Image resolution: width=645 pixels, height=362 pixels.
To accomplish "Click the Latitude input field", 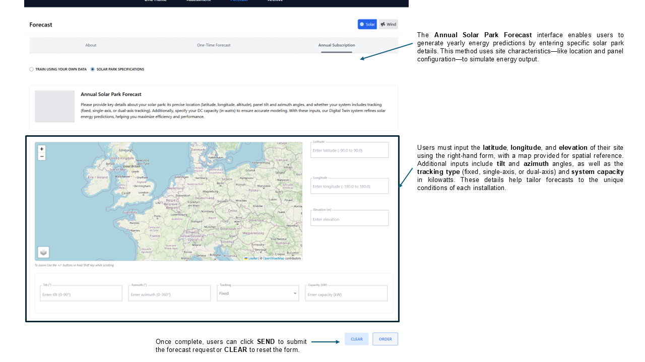I will [x=350, y=150].
